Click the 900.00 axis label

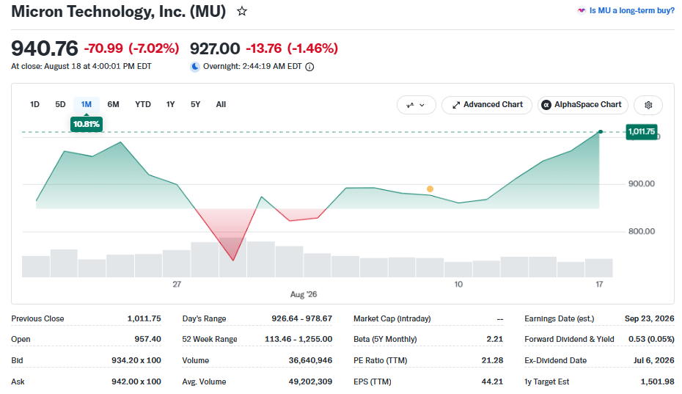coord(641,183)
